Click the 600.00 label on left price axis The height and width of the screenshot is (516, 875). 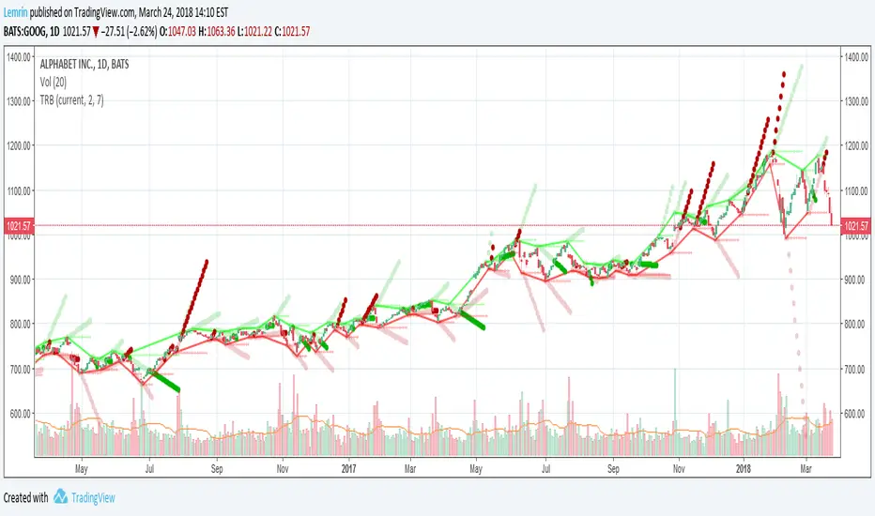20,414
